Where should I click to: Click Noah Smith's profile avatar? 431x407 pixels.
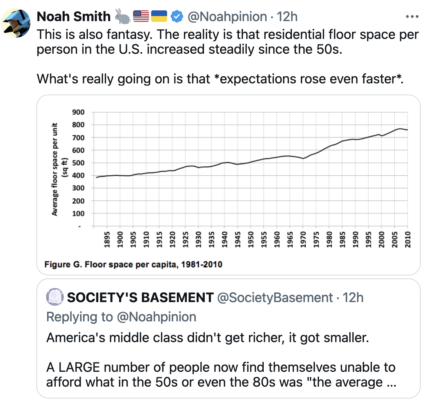(x=16, y=23)
